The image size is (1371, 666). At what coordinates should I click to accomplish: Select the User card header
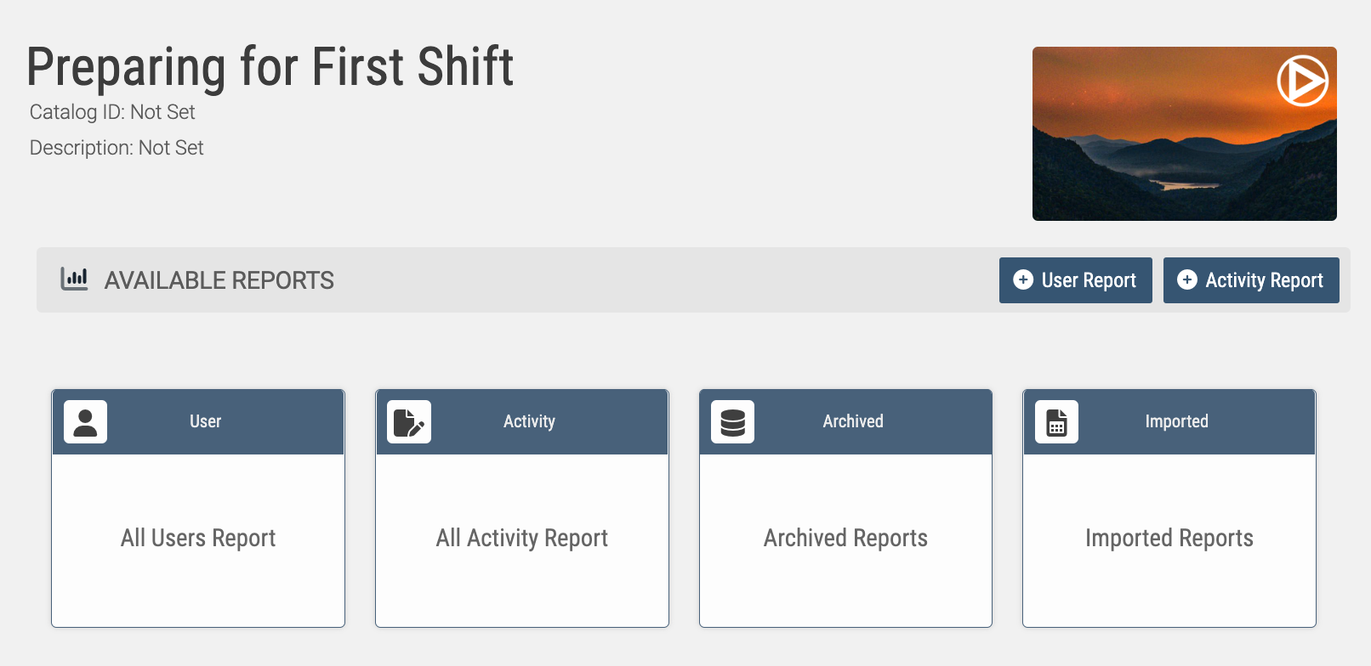198,422
